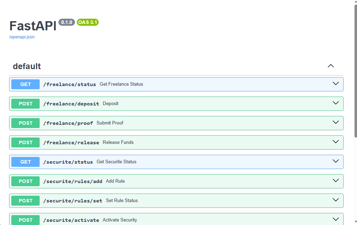Open the /freelance/release endpoint path
This screenshot has height=225, width=357.
pos(71,142)
